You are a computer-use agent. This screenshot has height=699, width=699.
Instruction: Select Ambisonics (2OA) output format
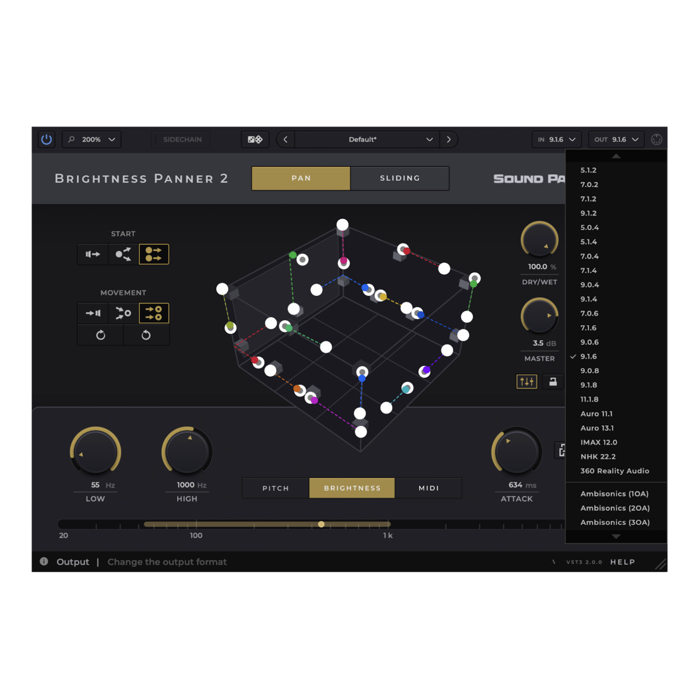click(616, 508)
